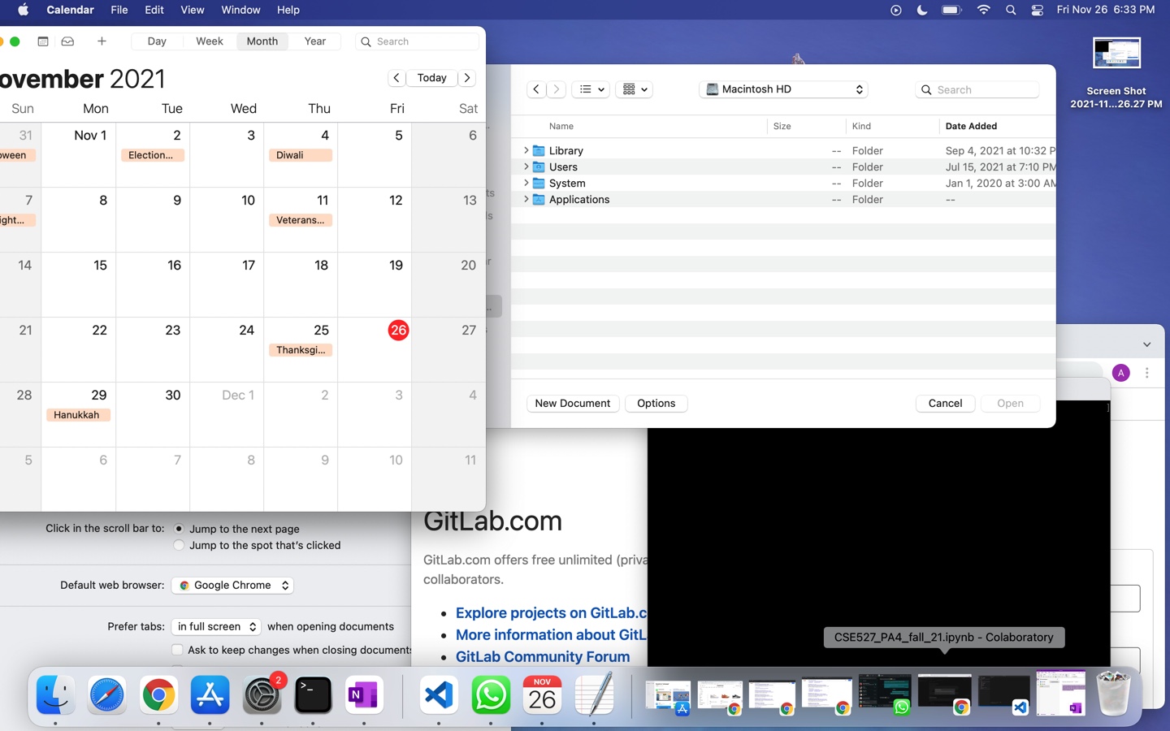Open the Explore projects on GitLab link
The image size is (1170, 731).
[552, 613]
